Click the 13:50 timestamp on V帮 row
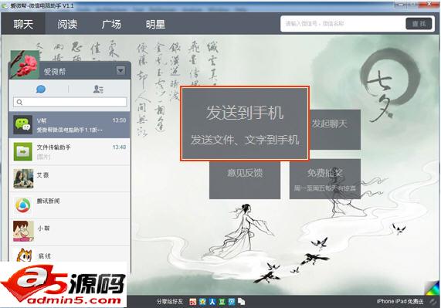Image resolution: width=441 pixels, height=308 pixels. point(119,120)
